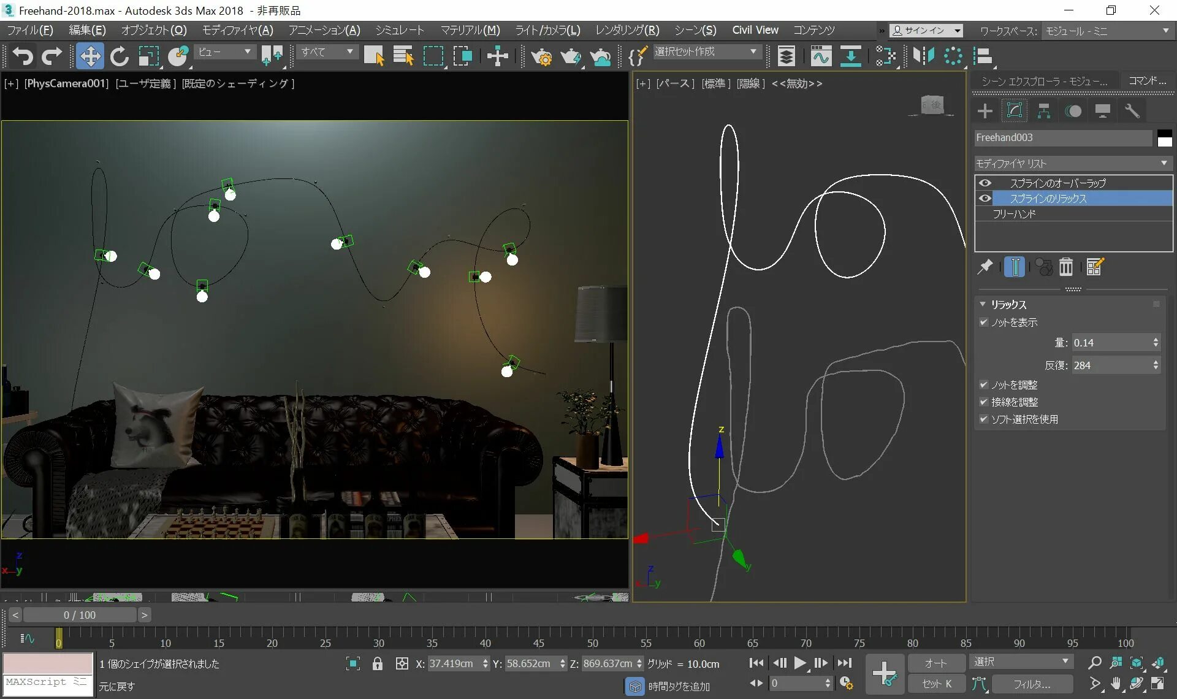Screen dimensions: 1177x699
Task: Uncheck ソフト選択を使用 checkbox
Action: (984, 419)
